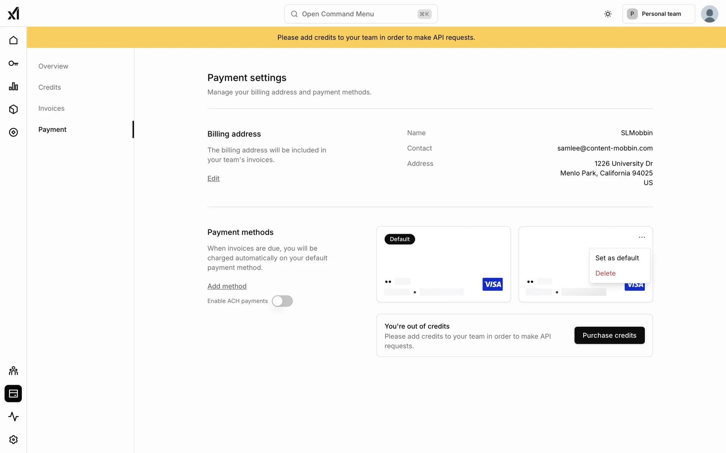Viewport: 726px width, 453px height.
Task: Click the Purchase credits button
Action: tap(609, 335)
